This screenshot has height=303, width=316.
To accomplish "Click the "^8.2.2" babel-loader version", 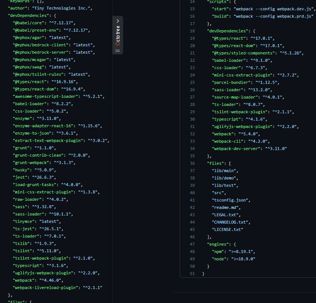I will [61, 104].
